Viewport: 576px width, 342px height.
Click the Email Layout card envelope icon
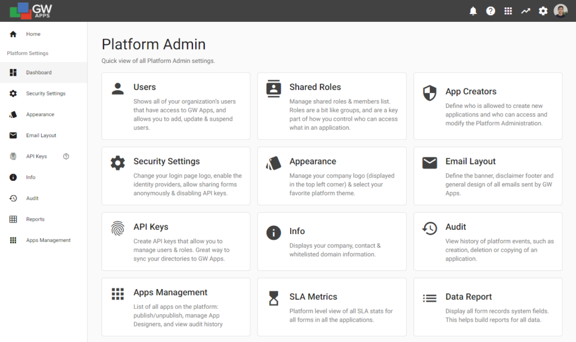pos(429,163)
